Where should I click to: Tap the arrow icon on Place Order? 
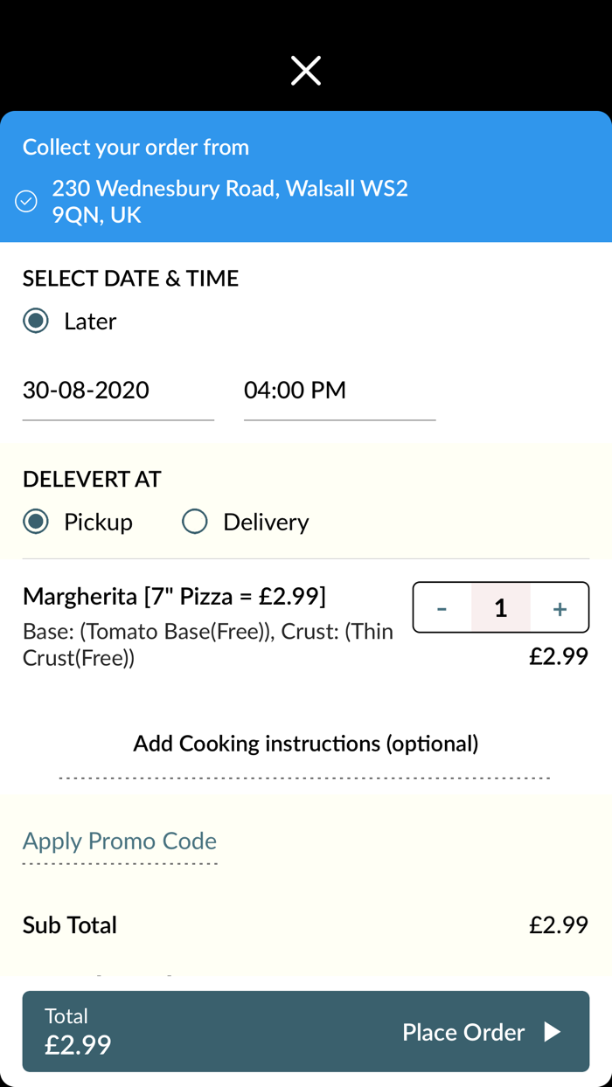[552, 1032]
